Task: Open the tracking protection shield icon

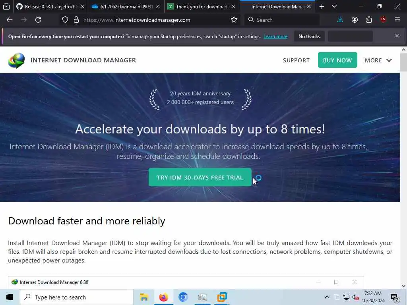Action: coord(65,20)
